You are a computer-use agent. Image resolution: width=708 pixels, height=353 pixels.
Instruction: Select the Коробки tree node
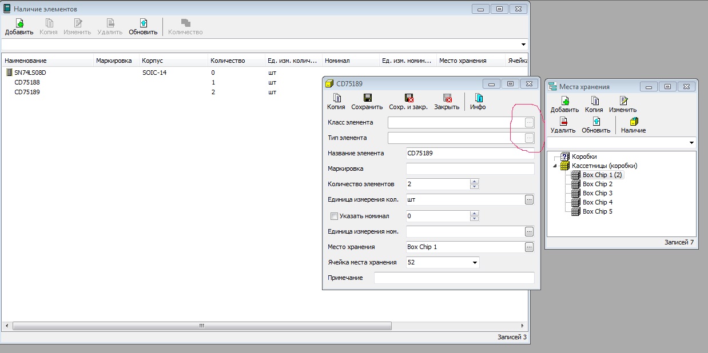tap(584, 157)
